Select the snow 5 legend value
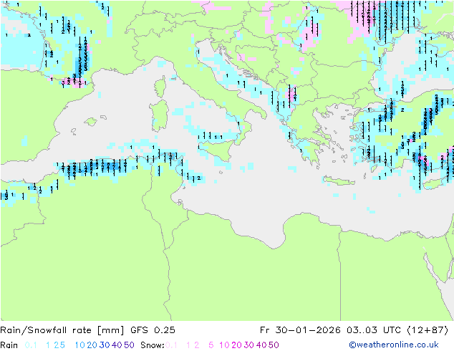The width and height of the screenshot is (454, 351). pos(211,345)
